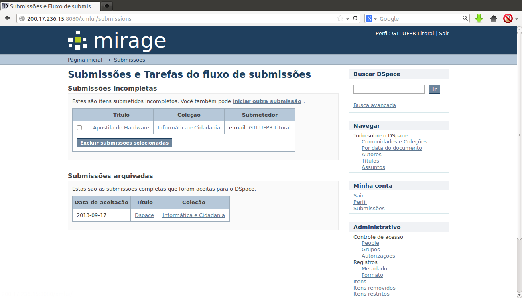Click iniciar outra submissão link
The image size is (522, 298).
pos(267,101)
